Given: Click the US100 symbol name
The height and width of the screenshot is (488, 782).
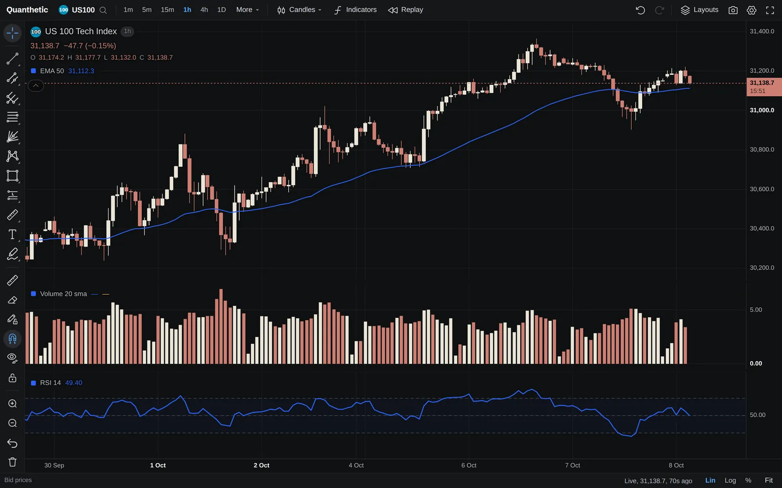Looking at the screenshot, I should [x=83, y=10].
